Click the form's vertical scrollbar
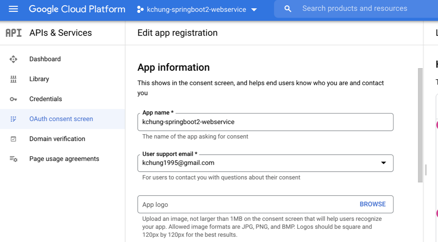 coord(420,125)
